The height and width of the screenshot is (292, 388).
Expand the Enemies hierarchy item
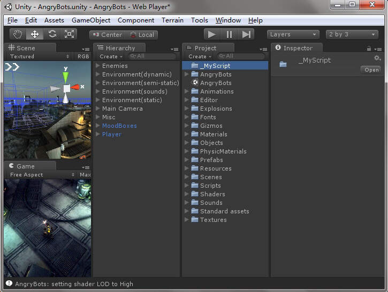click(97, 66)
